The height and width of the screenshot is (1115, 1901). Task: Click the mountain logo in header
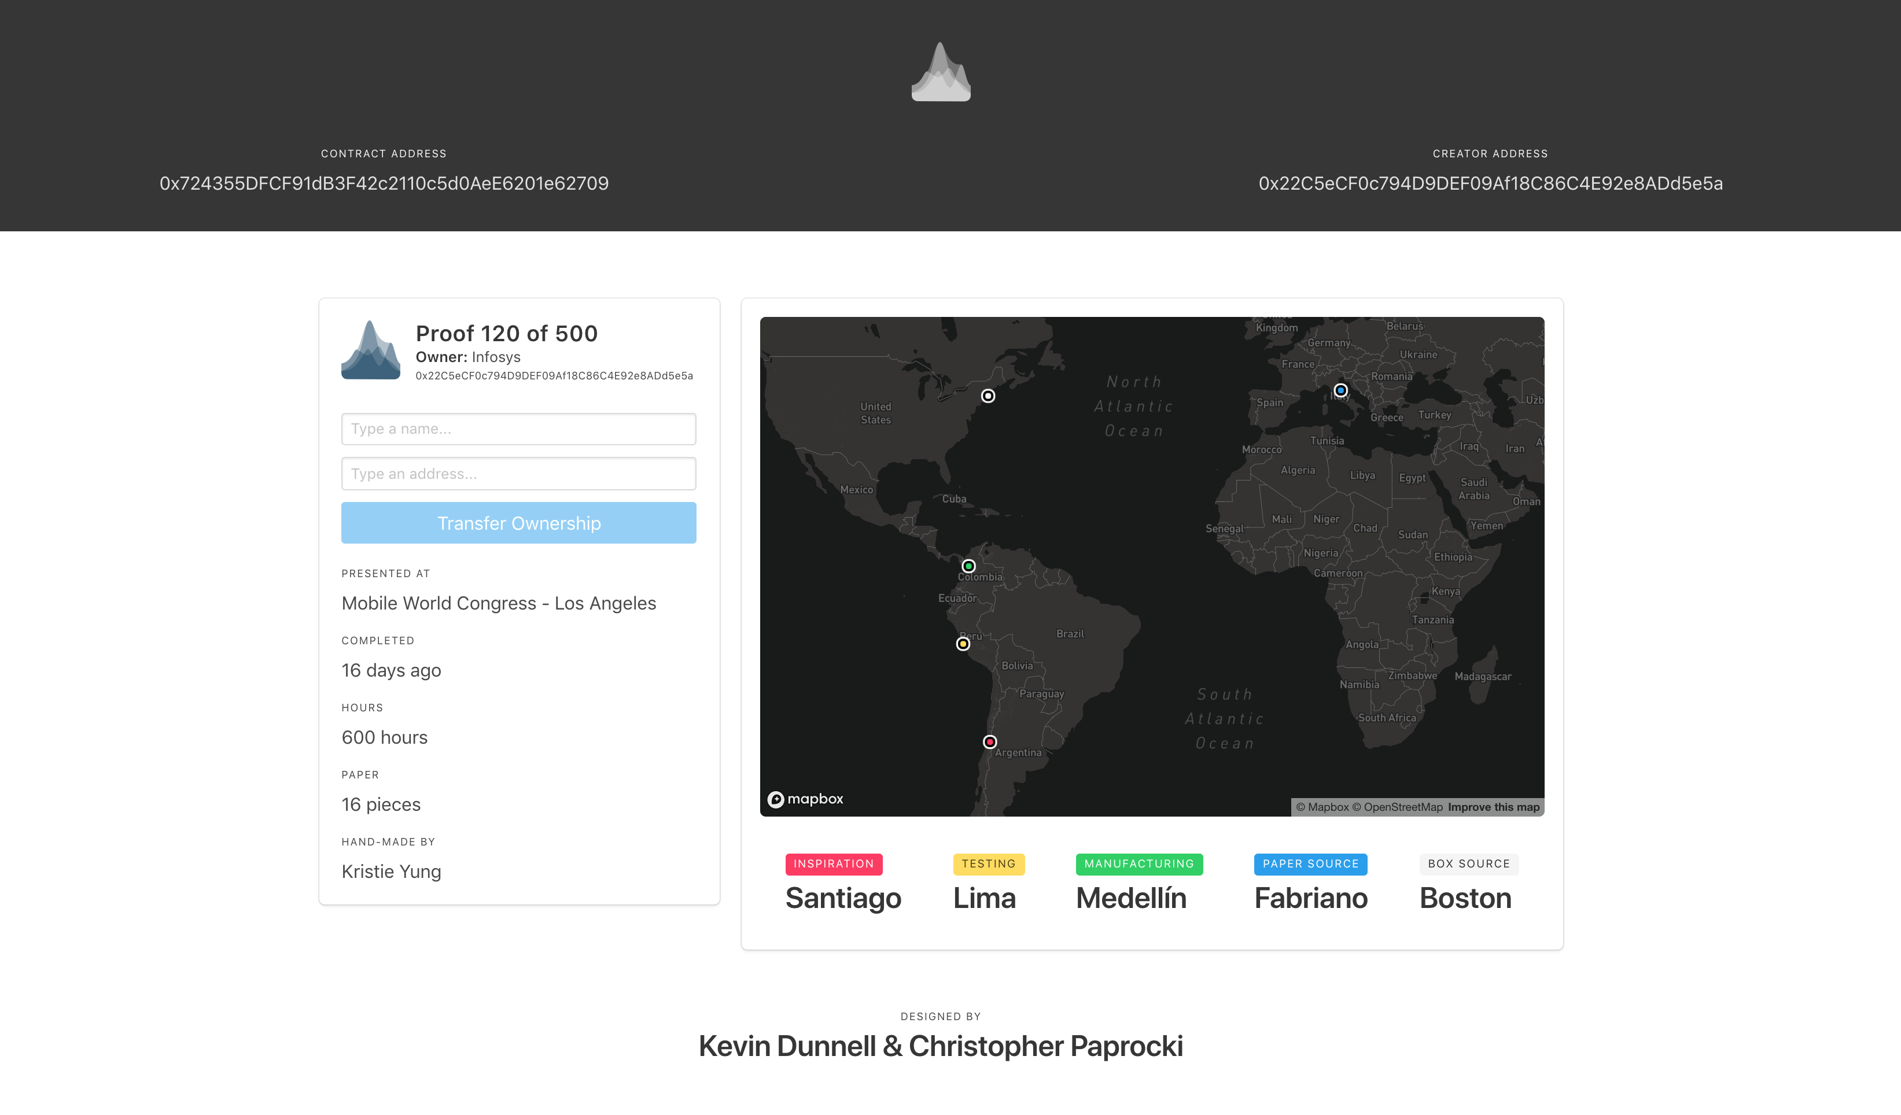[941, 73]
